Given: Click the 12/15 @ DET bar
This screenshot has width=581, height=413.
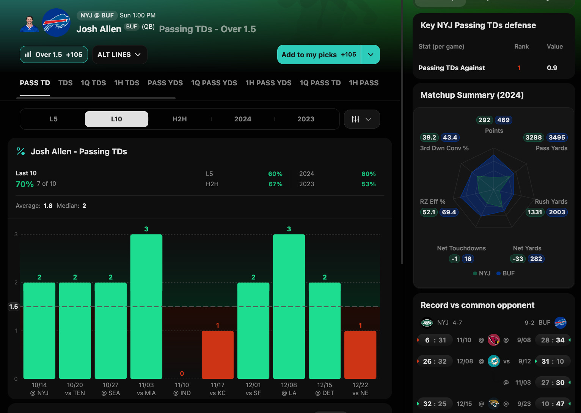Looking at the screenshot, I should (x=325, y=331).
